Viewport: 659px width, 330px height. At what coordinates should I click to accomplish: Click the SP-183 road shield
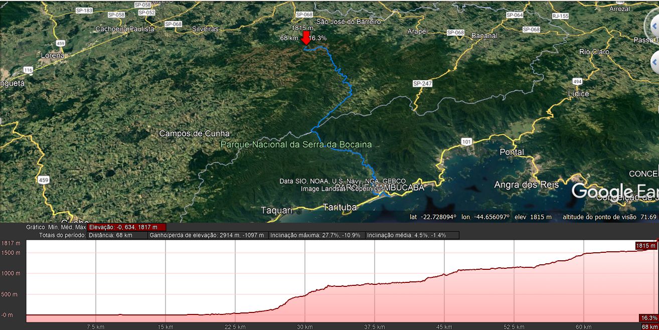pos(84,11)
